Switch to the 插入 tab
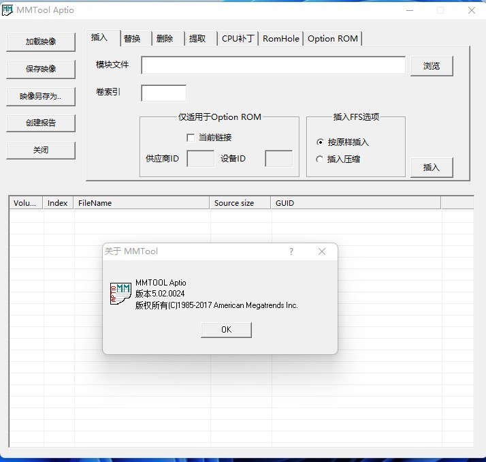The height and width of the screenshot is (462, 486). [x=103, y=38]
